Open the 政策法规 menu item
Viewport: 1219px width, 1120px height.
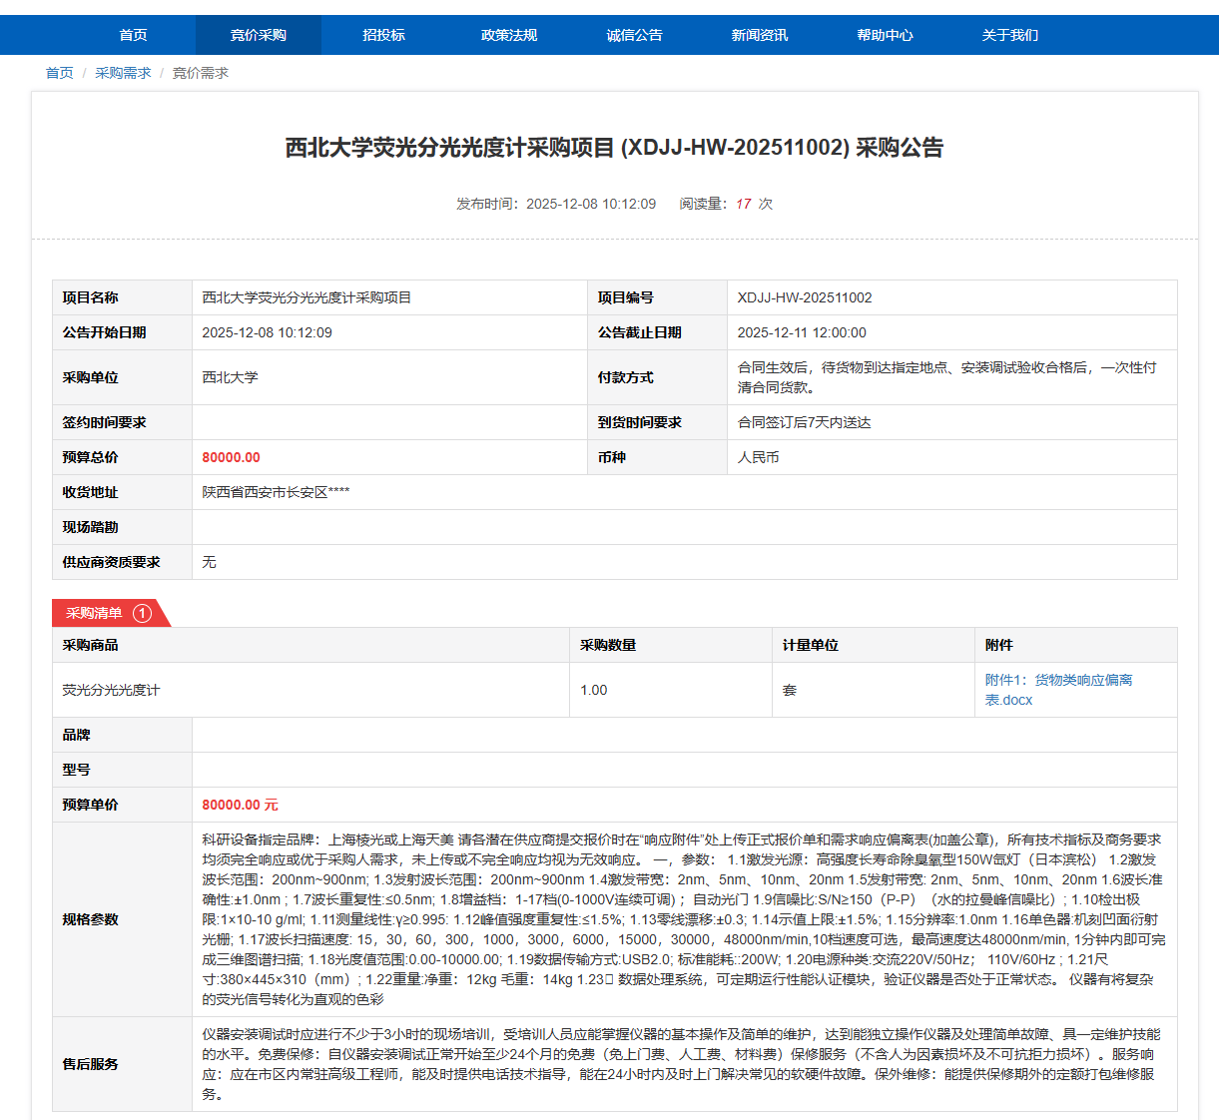tap(508, 35)
